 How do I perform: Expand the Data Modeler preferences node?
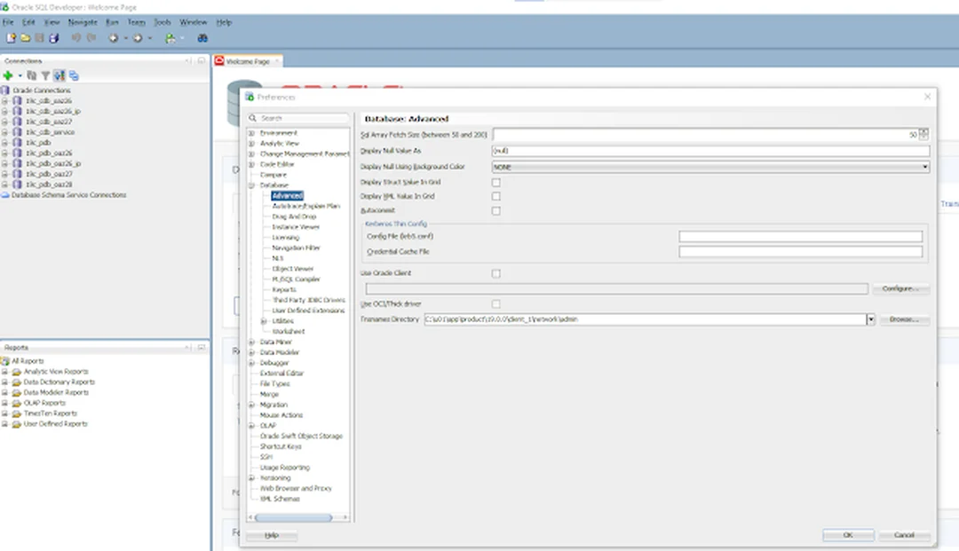pos(251,352)
